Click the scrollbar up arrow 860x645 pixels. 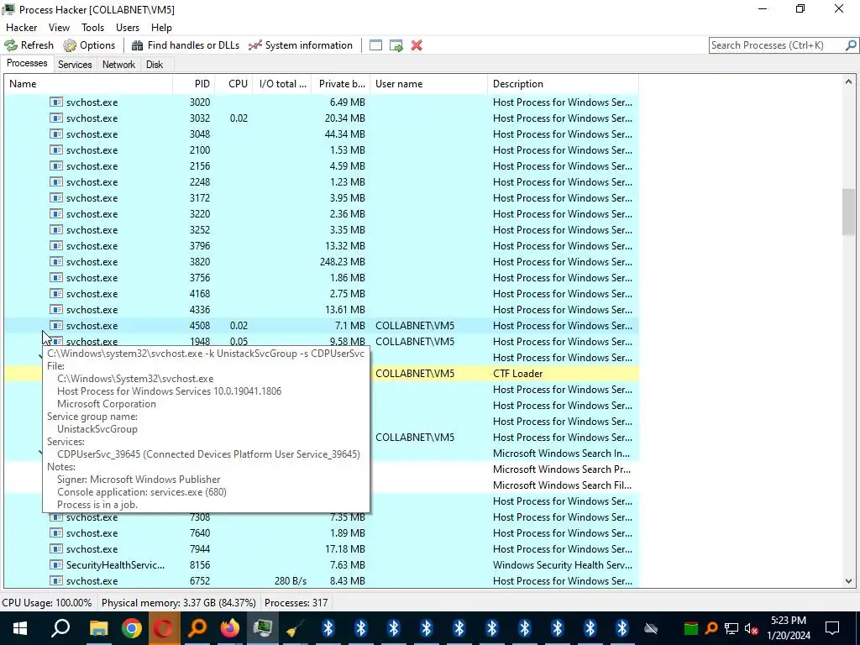848,82
